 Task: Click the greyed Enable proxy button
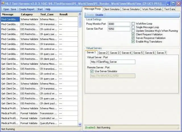point(90,15)
